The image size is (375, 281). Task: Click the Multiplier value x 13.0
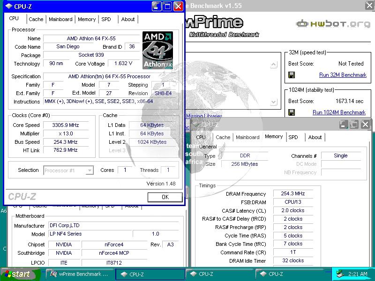pyautogui.click(x=66, y=133)
